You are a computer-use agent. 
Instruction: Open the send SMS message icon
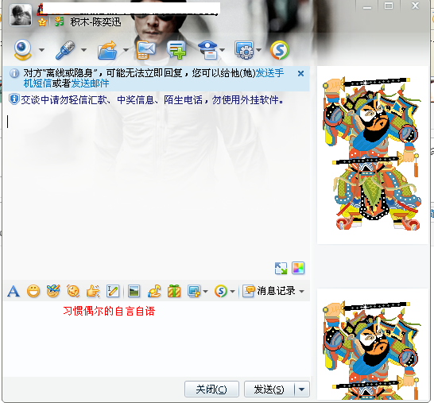pyautogui.click(x=146, y=50)
